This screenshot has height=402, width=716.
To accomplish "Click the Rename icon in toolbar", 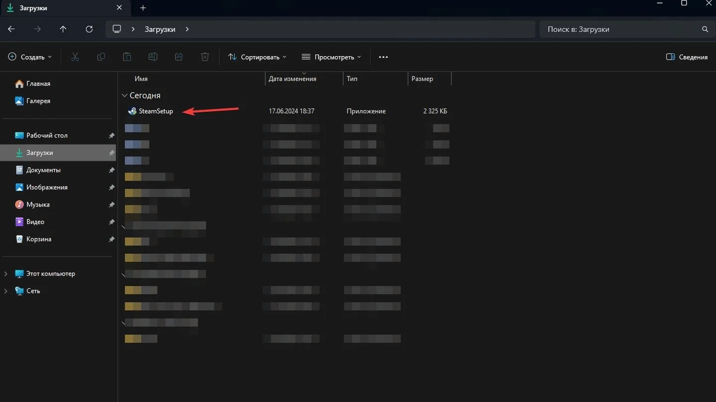I will pyautogui.click(x=153, y=57).
